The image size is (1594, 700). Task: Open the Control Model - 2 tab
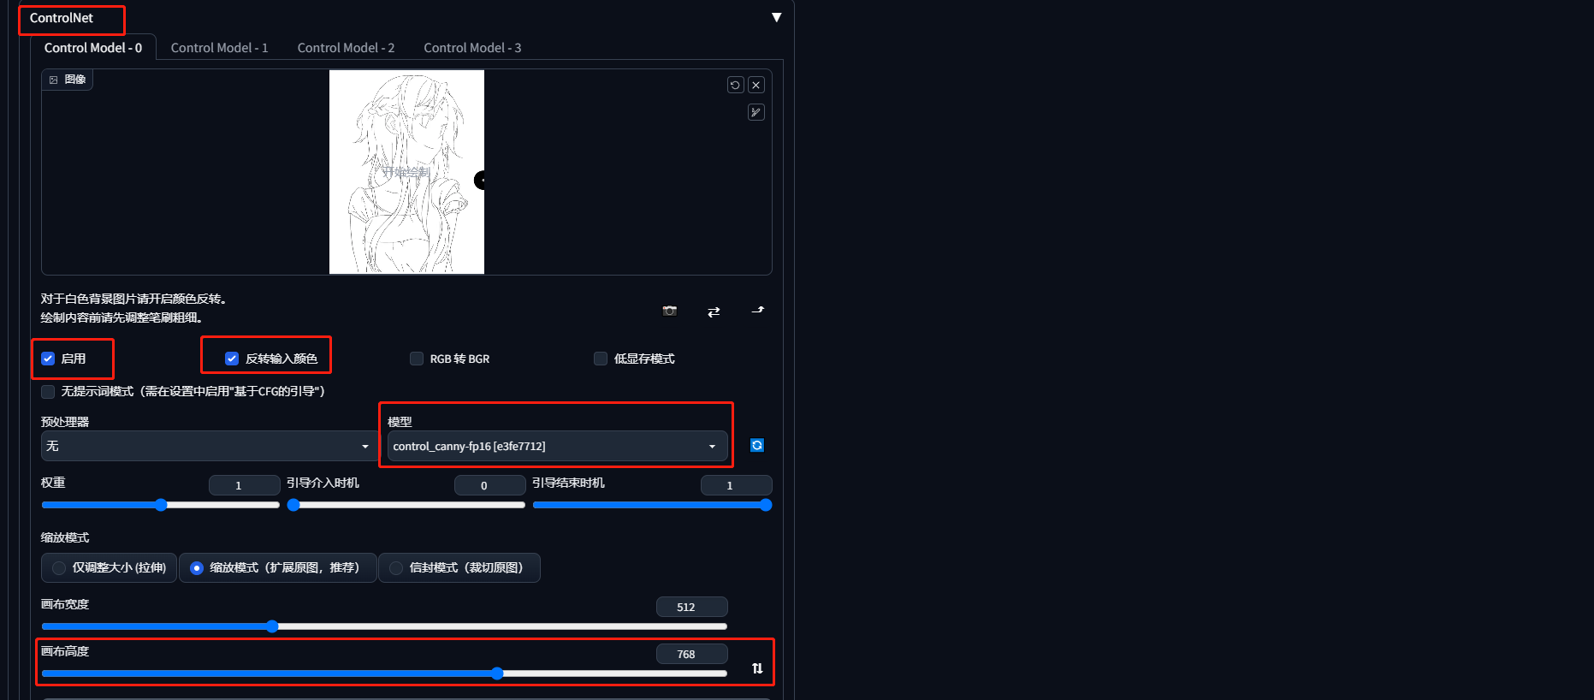346,48
